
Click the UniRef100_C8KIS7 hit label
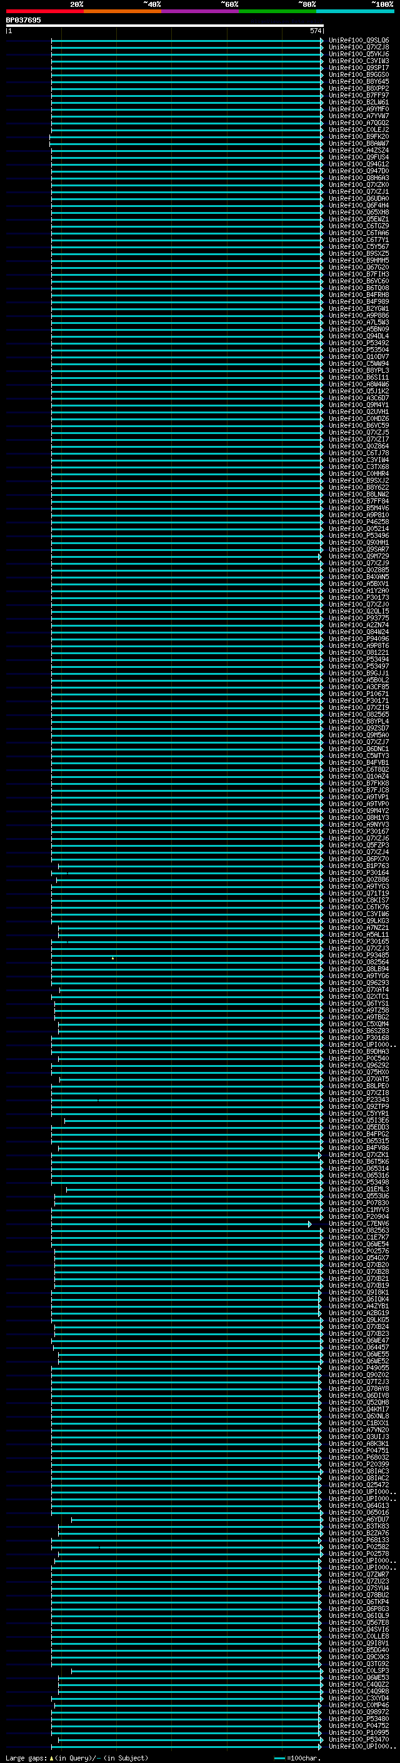coord(359,900)
